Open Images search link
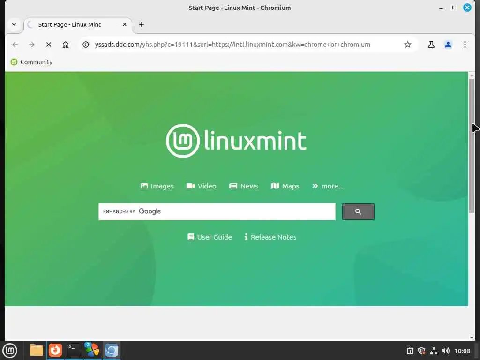The width and height of the screenshot is (480, 360). click(157, 186)
